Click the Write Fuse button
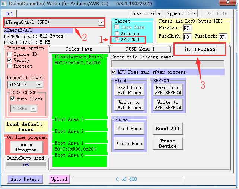Screen dimensions: 239x189 click(129, 144)
